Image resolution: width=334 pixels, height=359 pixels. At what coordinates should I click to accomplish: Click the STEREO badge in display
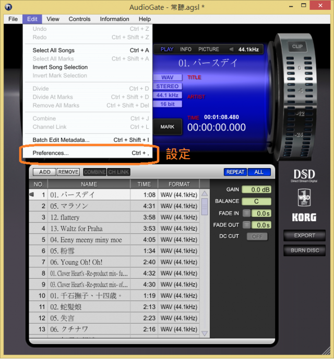168,86
